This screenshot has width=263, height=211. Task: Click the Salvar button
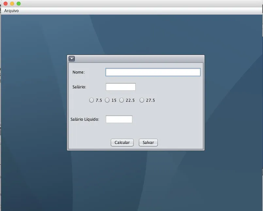tap(148, 142)
